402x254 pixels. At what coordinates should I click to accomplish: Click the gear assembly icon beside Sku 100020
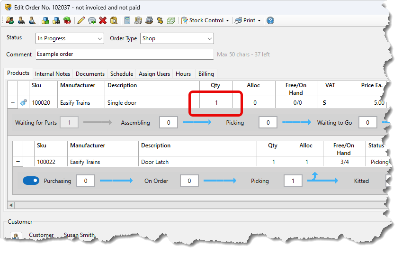pyautogui.click(x=24, y=102)
